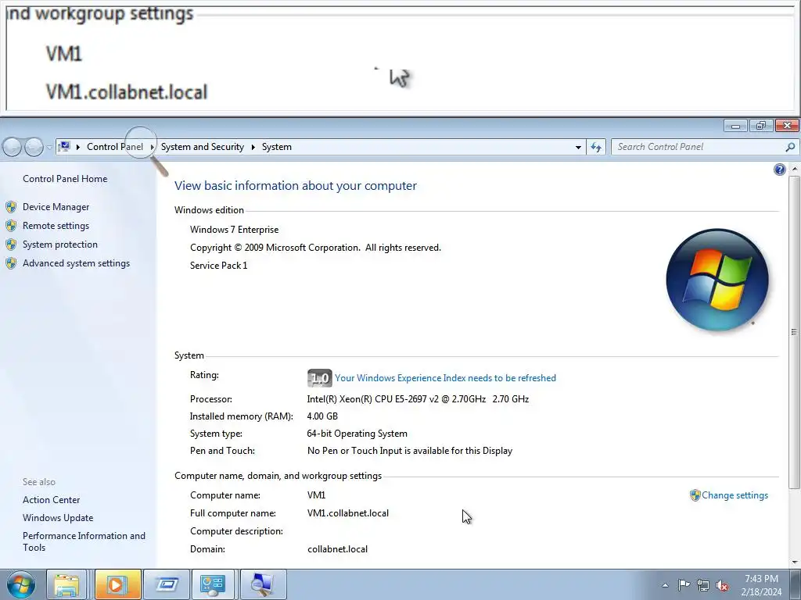The width and height of the screenshot is (801, 600).
Task: Click the vertical scrollbar thumb
Action: pyautogui.click(x=794, y=332)
